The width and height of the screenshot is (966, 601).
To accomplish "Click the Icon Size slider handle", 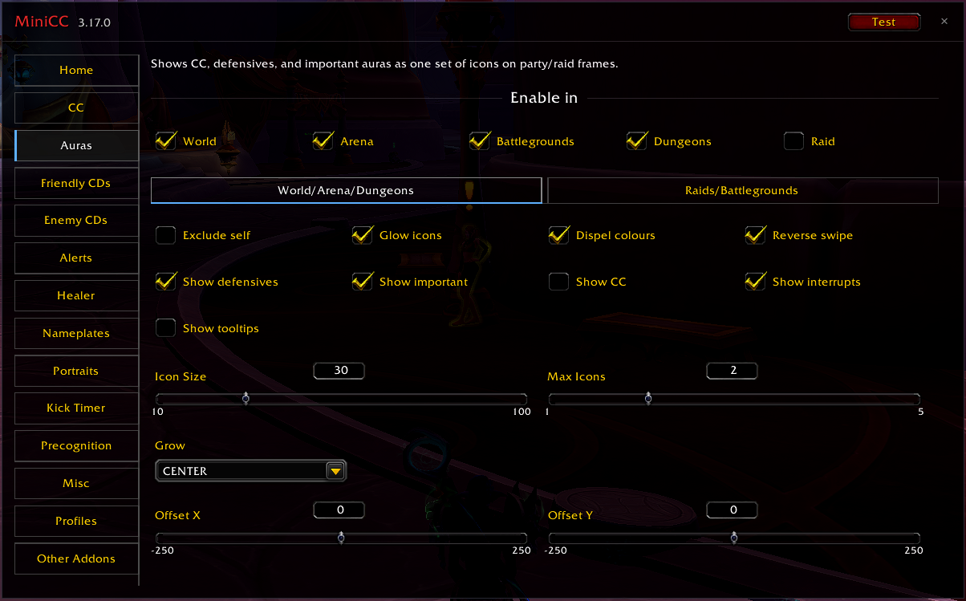I will (x=246, y=399).
